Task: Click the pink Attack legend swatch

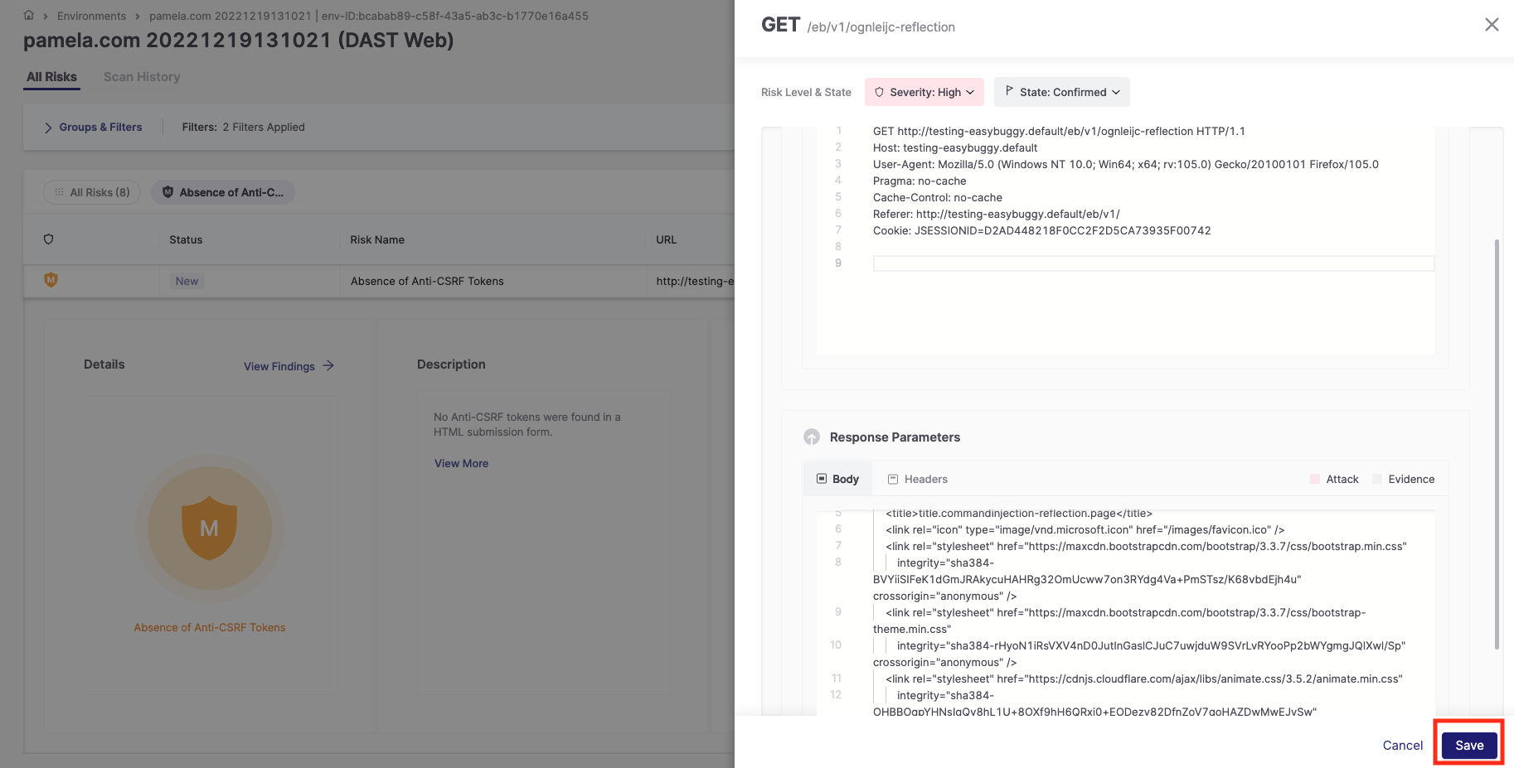Action: tap(1315, 479)
